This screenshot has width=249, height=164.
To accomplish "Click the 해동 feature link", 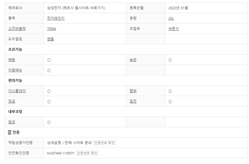I will pos(12,60).
